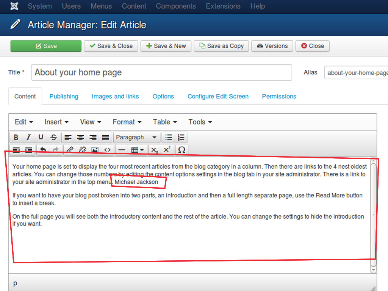Apply strikethrough to text
Viewport: 388px width, 291px height.
click(53, 138)
